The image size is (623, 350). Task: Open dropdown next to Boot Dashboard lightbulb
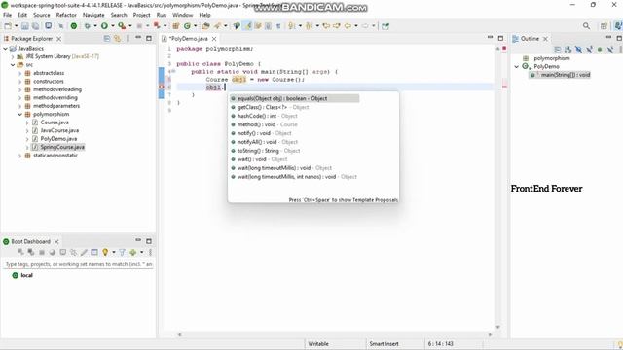click(x=114, y=252)
